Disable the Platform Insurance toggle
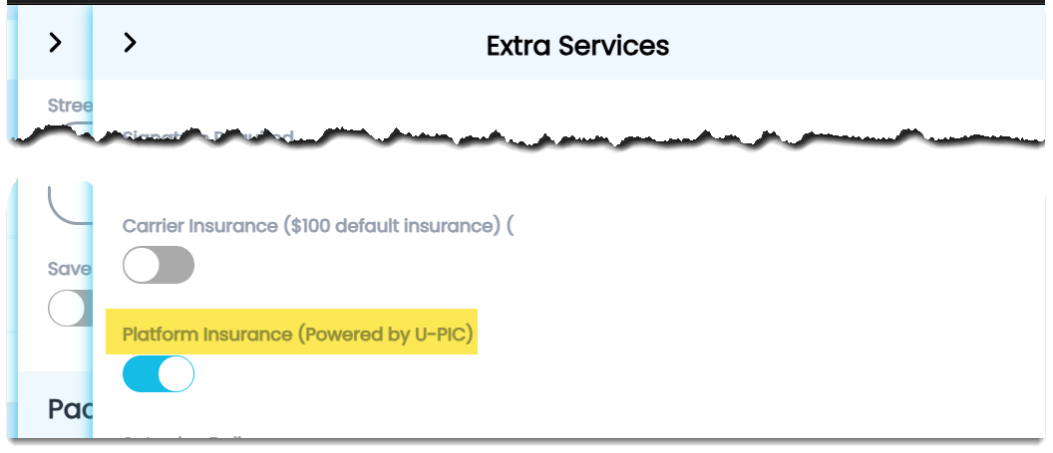Viewport: 1053px width, 453px height. click(x=158, y=374)
